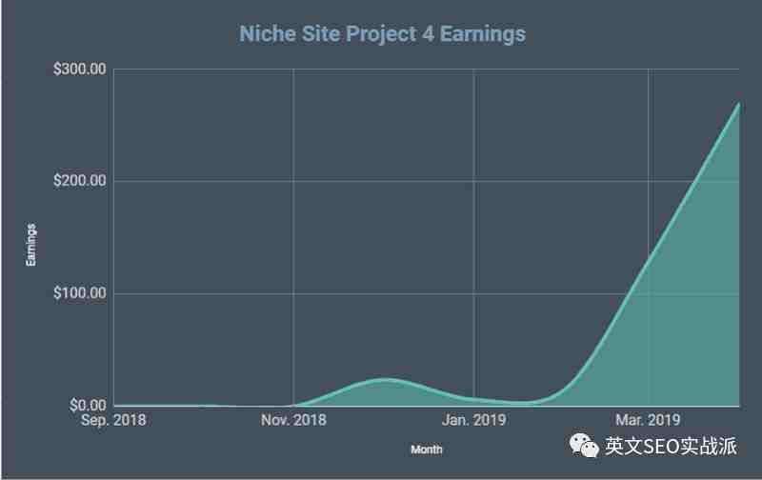This screenshot has height=480, width=762.
Task: Click the WeChat logo icon in watermark
Action: coord(584,446)
